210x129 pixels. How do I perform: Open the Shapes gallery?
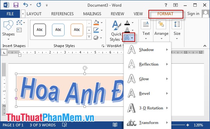click(x=8, y=30)
